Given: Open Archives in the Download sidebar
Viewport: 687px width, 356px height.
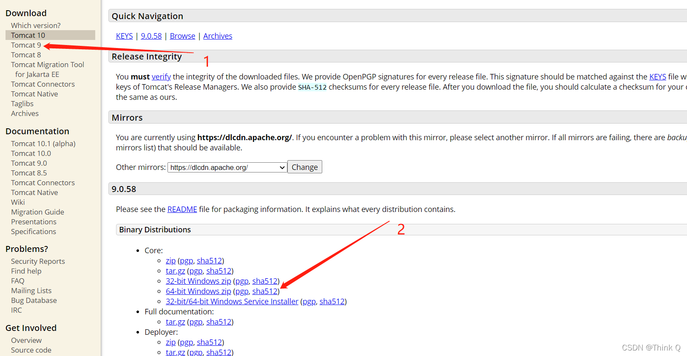Looking at the screenshot, I should coord(25,113).
